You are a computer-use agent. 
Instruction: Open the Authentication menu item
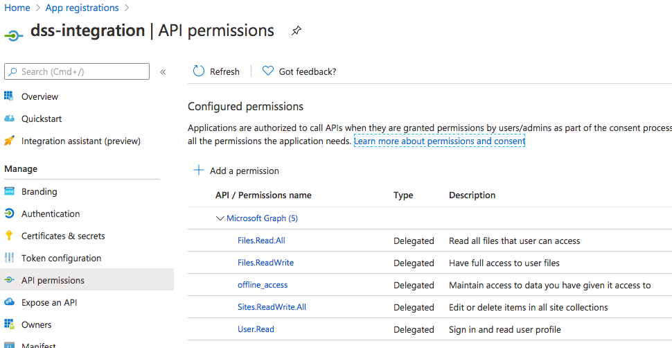[x=51, y=214]
